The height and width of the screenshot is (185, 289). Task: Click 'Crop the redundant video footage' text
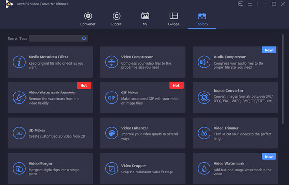(147, 172)
